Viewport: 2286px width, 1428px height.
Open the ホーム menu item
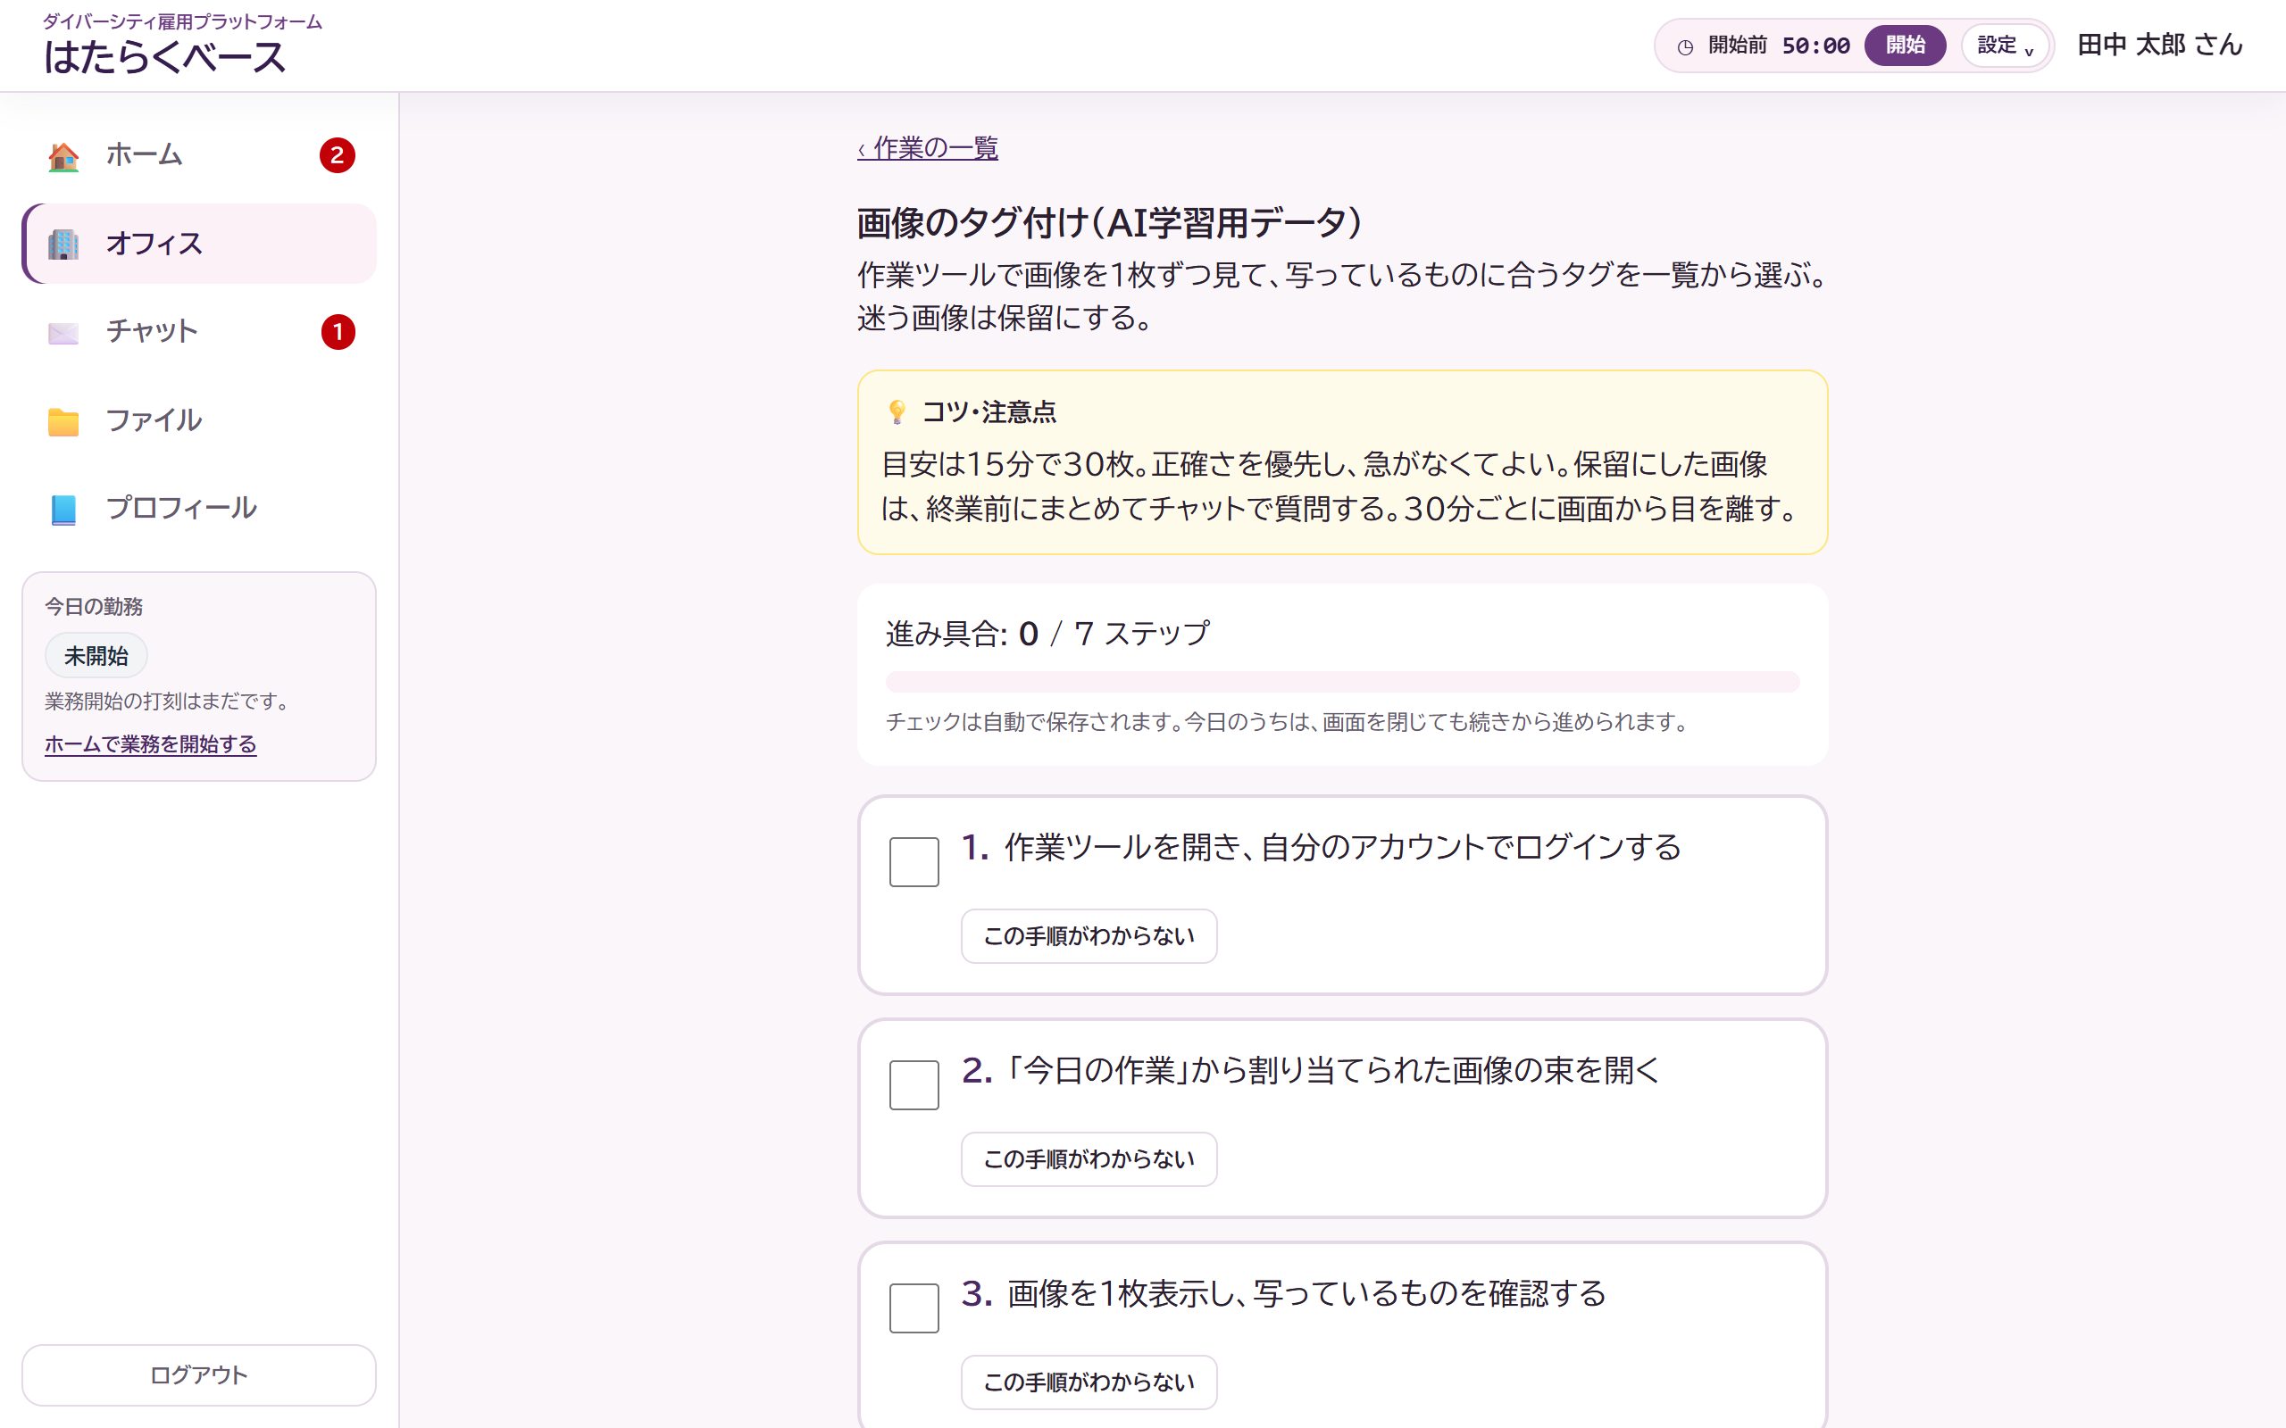pyautogui.click(x=199, y=156)
